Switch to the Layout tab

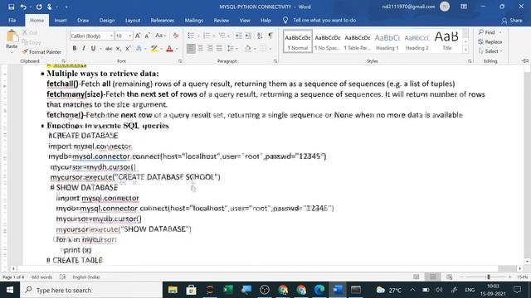[x=133, y=20]
